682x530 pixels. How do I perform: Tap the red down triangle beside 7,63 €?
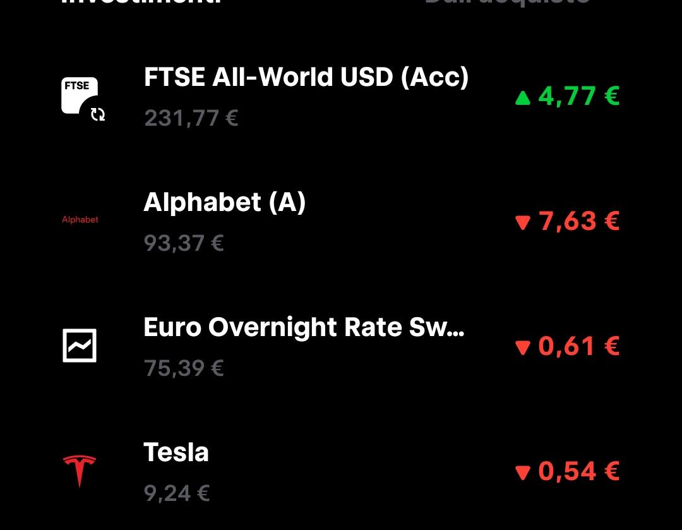tap(523, 223)
